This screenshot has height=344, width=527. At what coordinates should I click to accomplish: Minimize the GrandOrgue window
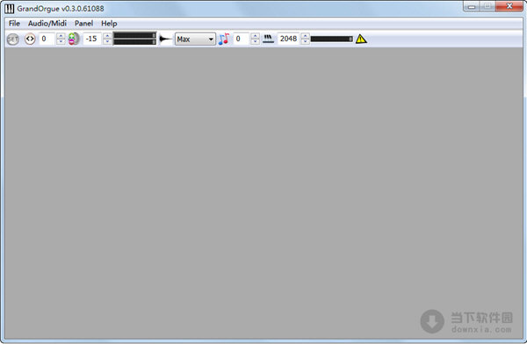point(472,6)
